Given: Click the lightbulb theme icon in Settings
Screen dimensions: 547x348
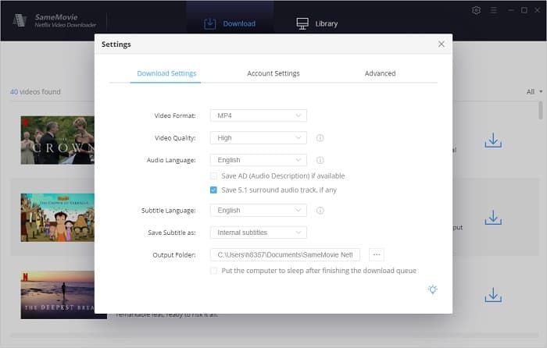Looking at the screenshot, I should 432,289.
